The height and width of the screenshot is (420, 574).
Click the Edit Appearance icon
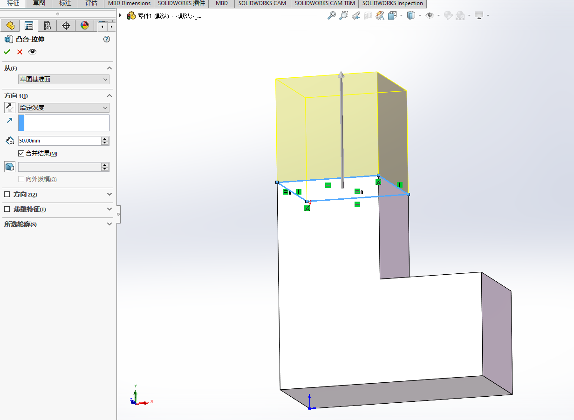point(448,15)
